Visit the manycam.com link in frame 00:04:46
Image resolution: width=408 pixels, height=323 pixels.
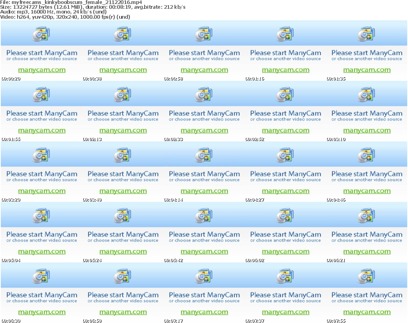click(x=367, y=191)
